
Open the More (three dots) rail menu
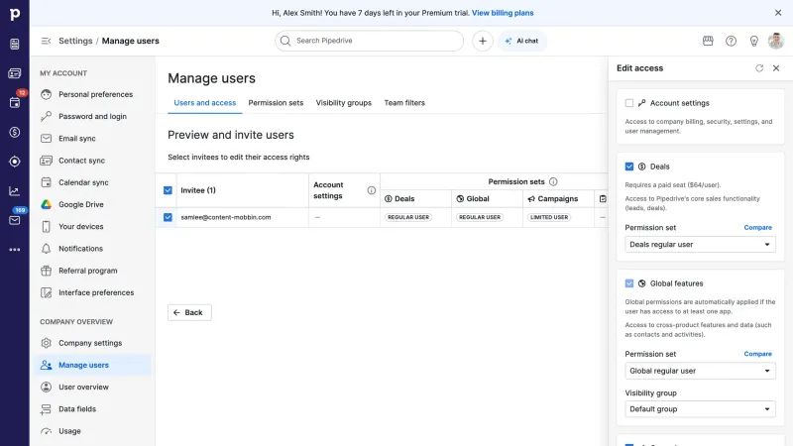coord(15,250)
